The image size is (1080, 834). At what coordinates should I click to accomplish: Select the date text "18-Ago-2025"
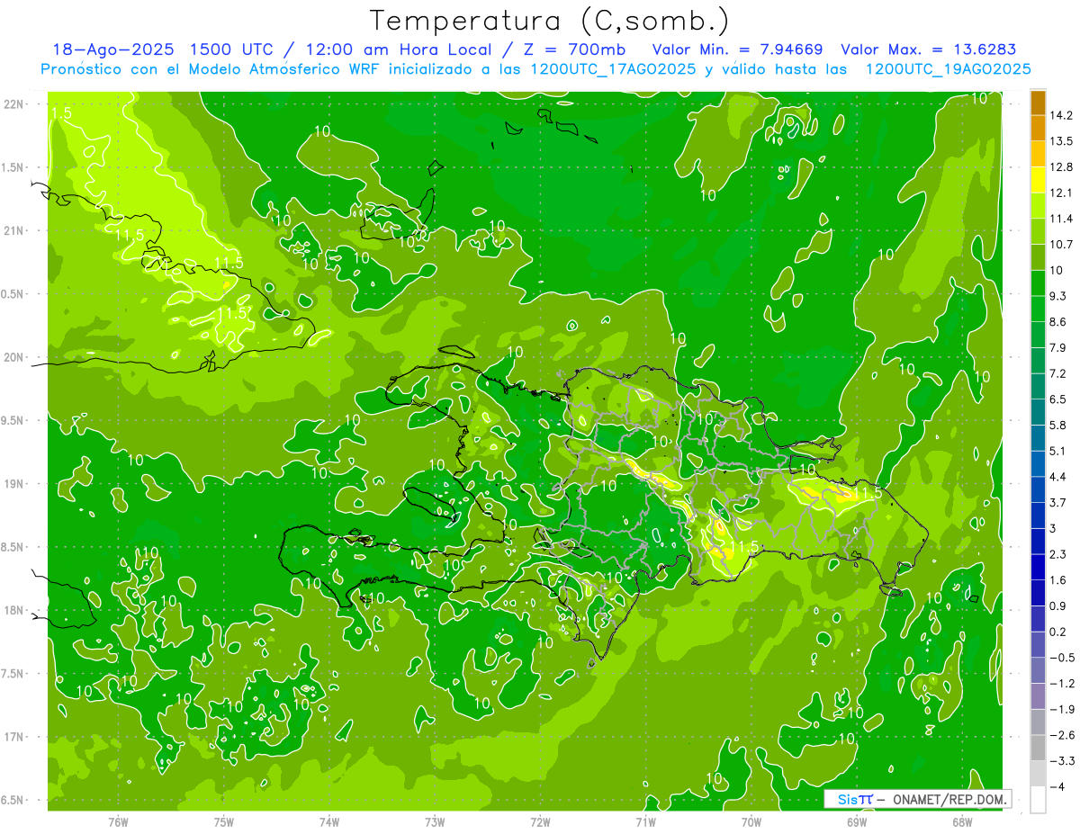tap(114, 49)
